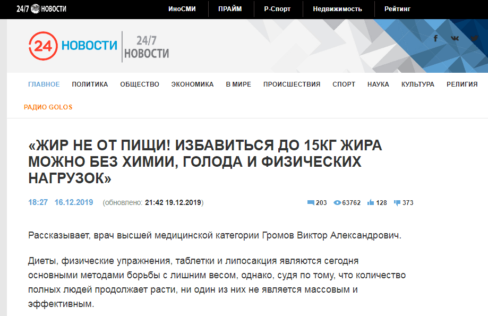Go to the Недвижимость top tab

tap(337, 9)
